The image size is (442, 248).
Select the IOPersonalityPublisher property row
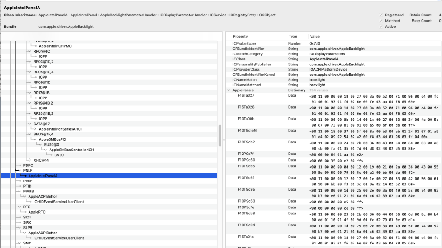click(x=333, y=64)
